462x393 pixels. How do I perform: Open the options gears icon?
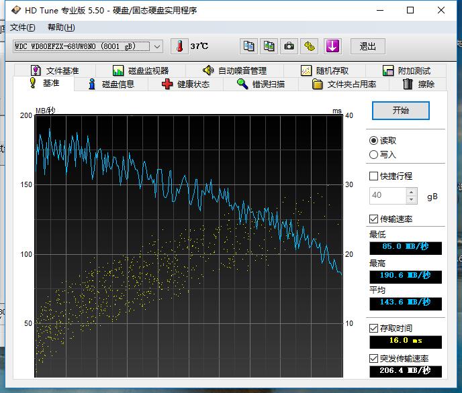click(309, 46)
